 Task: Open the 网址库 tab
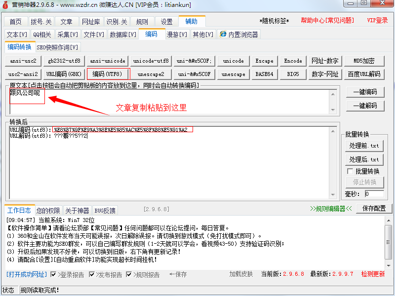click(91, 22)
